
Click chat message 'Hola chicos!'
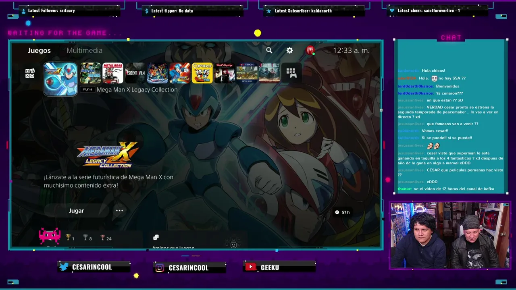(433, 71)
